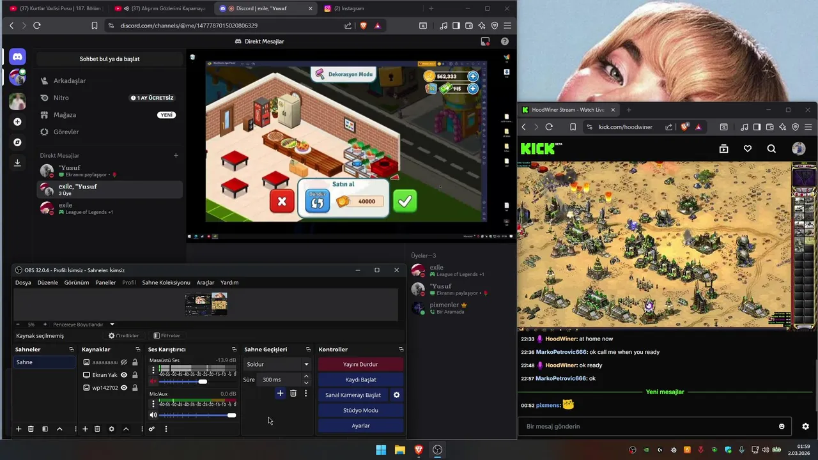Click Yayını Durdur to stop streaming

click(360, 364)
